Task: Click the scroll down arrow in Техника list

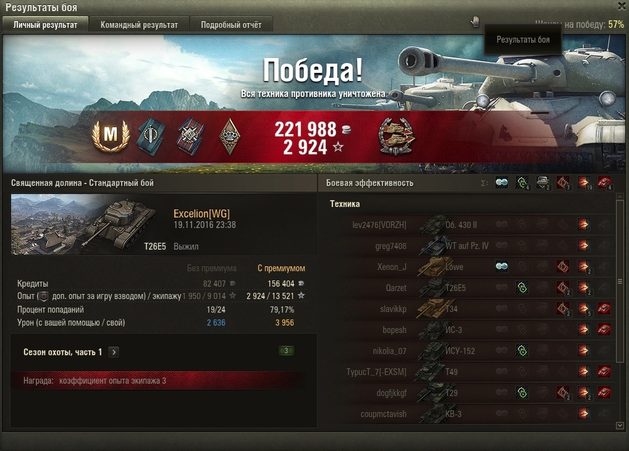Action: [x=620, y=425]
